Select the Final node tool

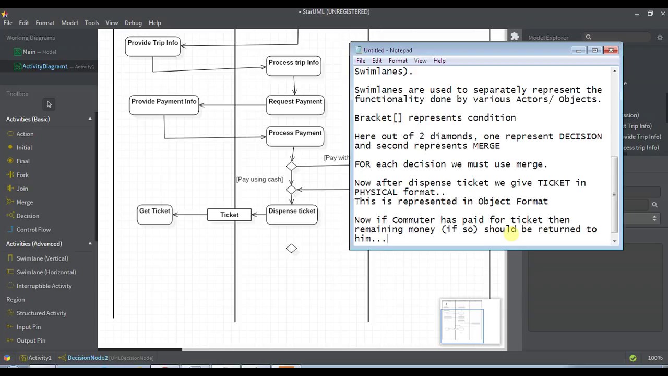23,161
